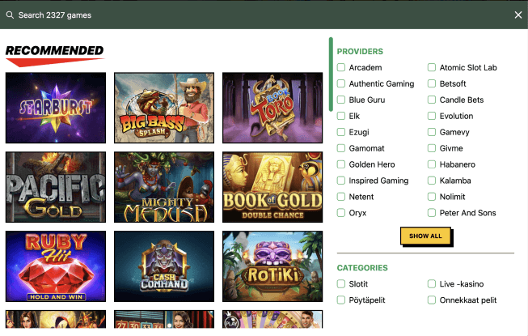Click the SHOW ALL providers button

[x=425, y=236]
